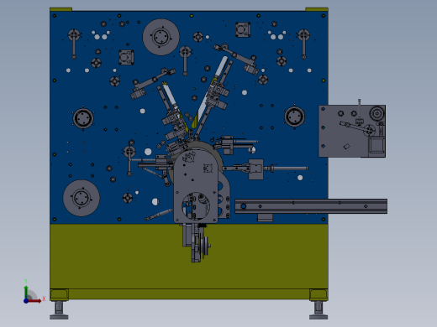The image size is (437, 327).
Task: Select the square flange at upper left
Action: click(126, 57)
